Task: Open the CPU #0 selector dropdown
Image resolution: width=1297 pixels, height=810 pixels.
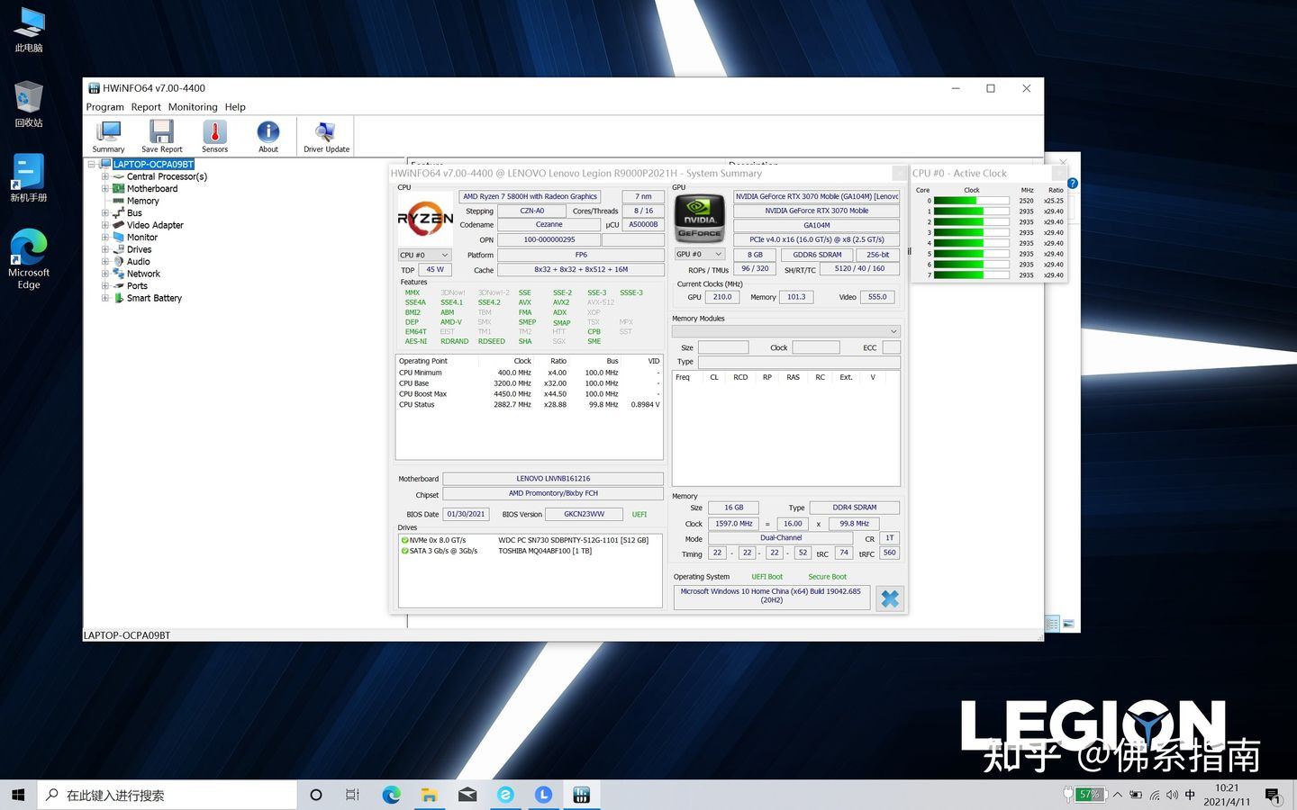Action: tap(424, 255)
